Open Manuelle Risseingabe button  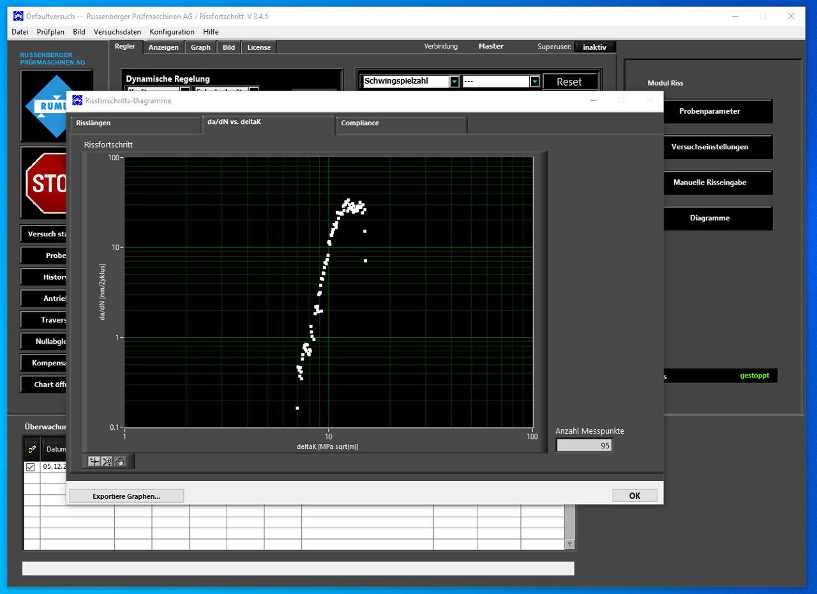(718, 183)
